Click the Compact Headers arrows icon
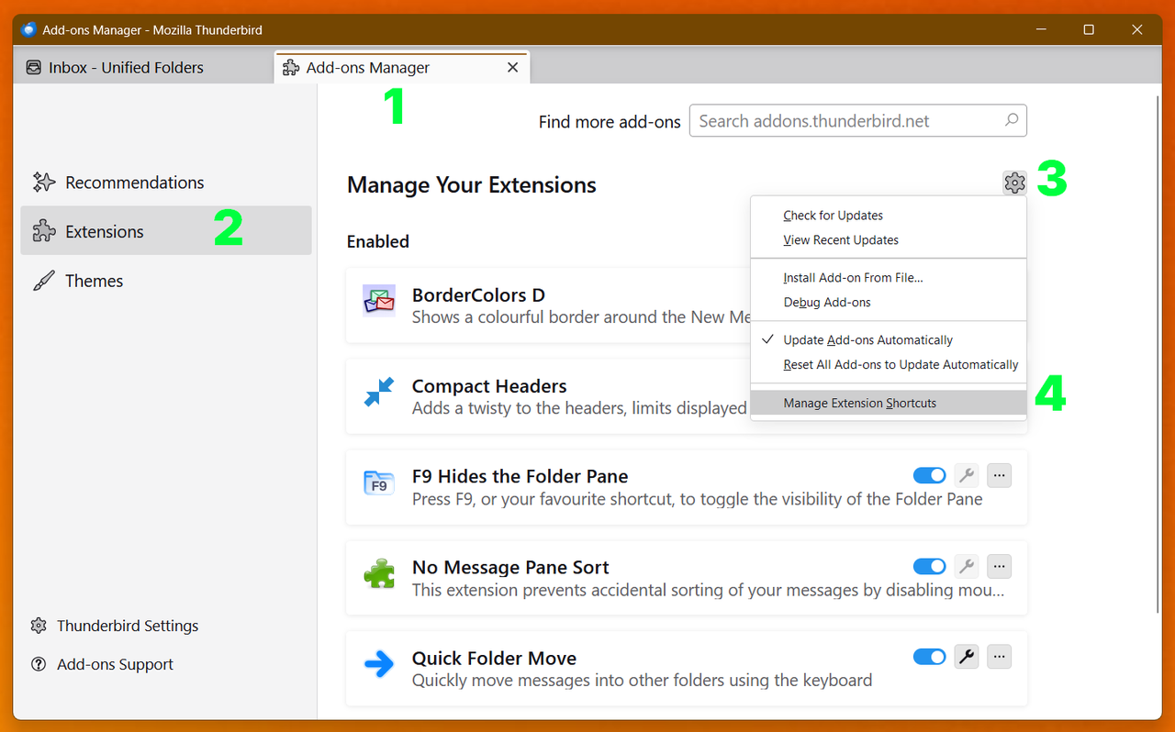The image size is (1175, 732). (x=379, y=392)
